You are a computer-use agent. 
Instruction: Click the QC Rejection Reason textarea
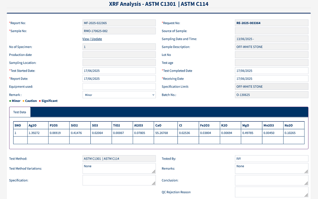[272, 192]
